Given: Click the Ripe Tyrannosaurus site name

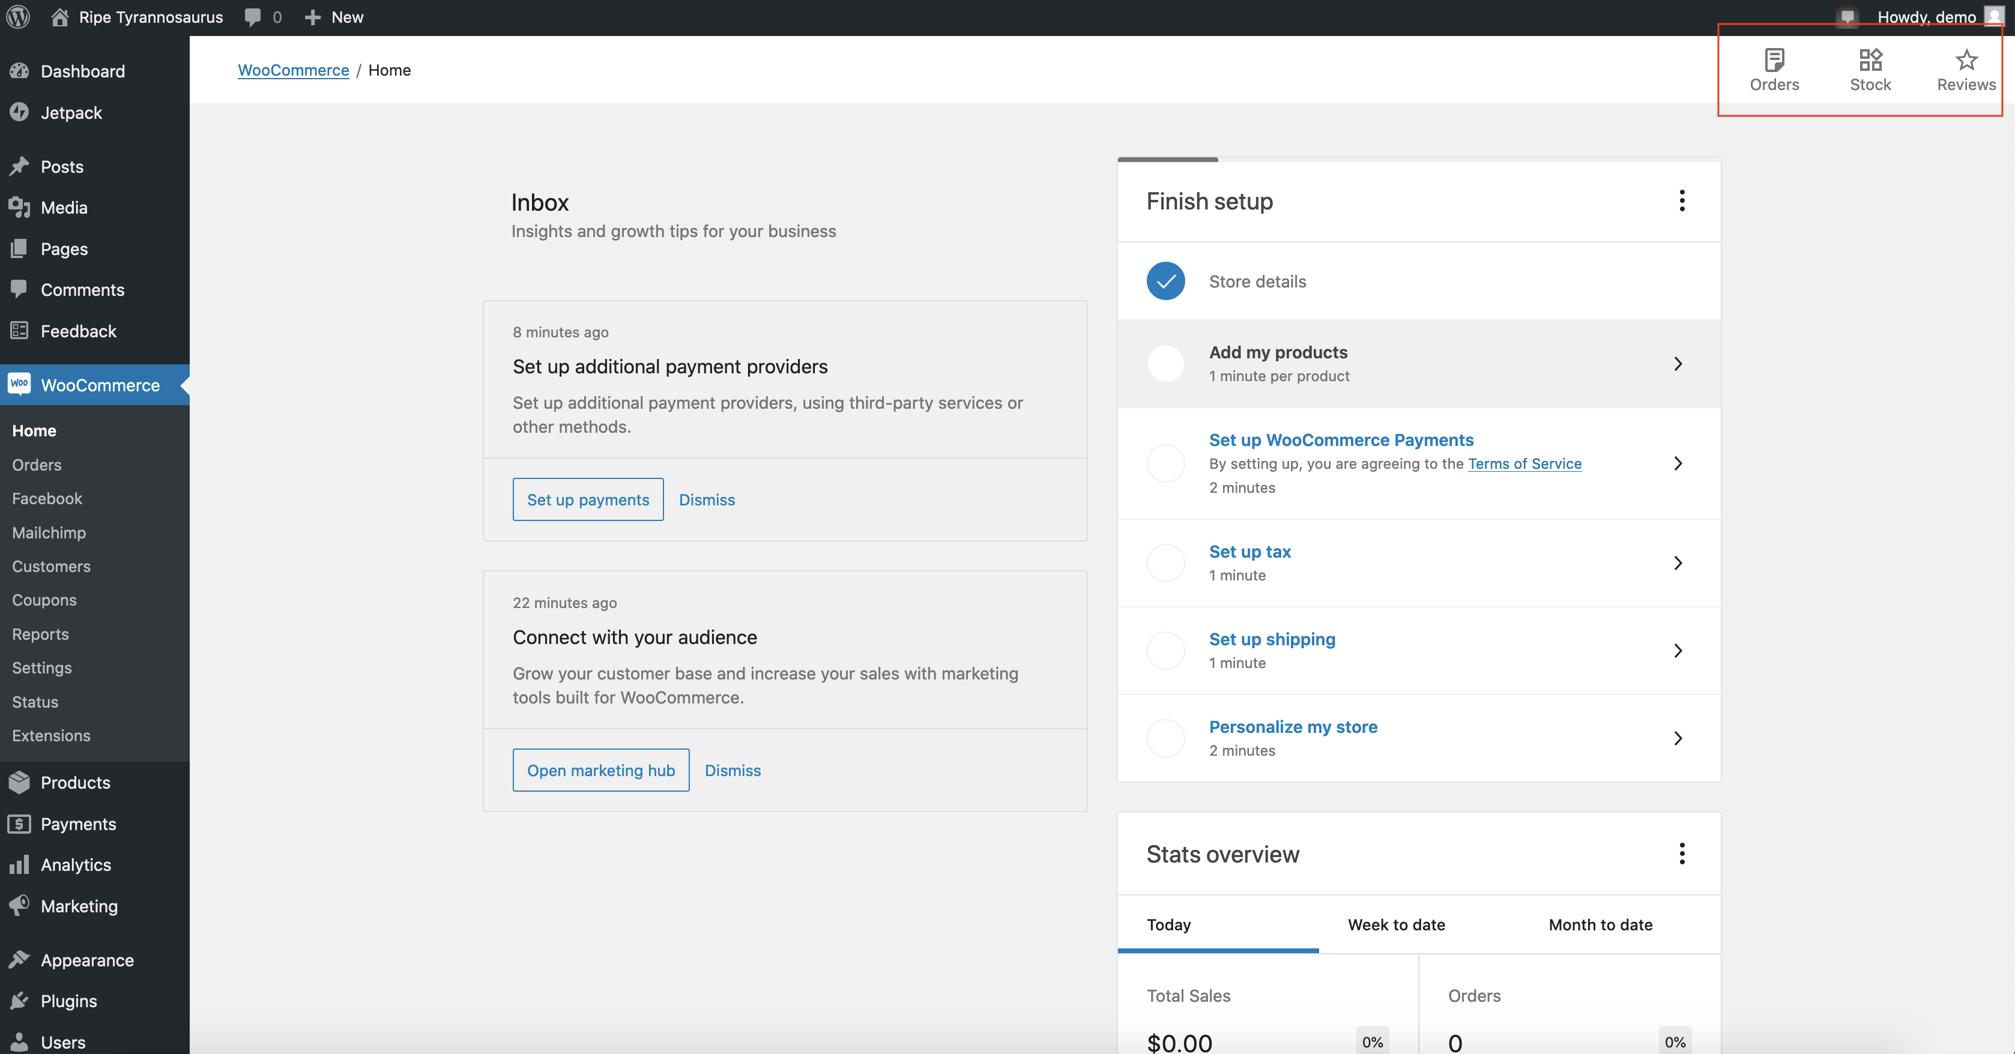Looking at the screenshot, I should tap(151, 17).
